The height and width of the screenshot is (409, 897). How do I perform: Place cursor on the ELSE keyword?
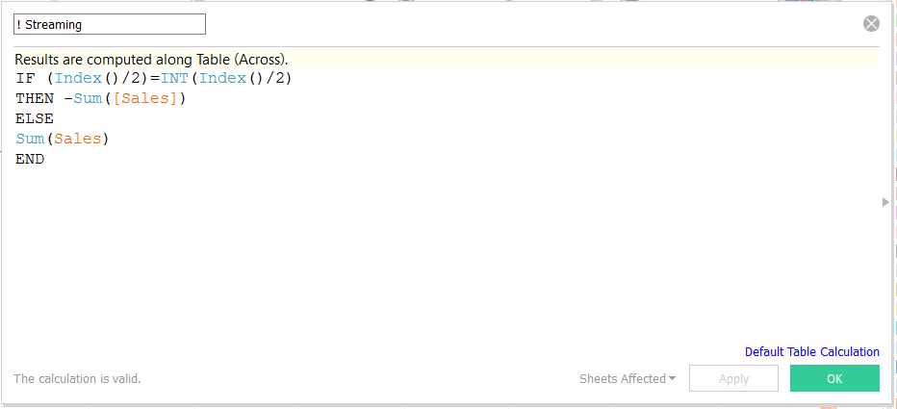click(35, 119)
